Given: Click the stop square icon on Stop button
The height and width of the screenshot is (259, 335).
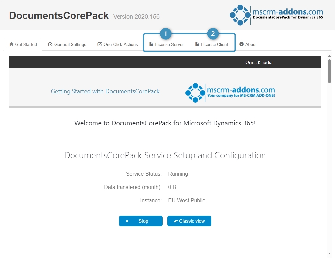Looking at the screenshot, I should pos(127,221).
